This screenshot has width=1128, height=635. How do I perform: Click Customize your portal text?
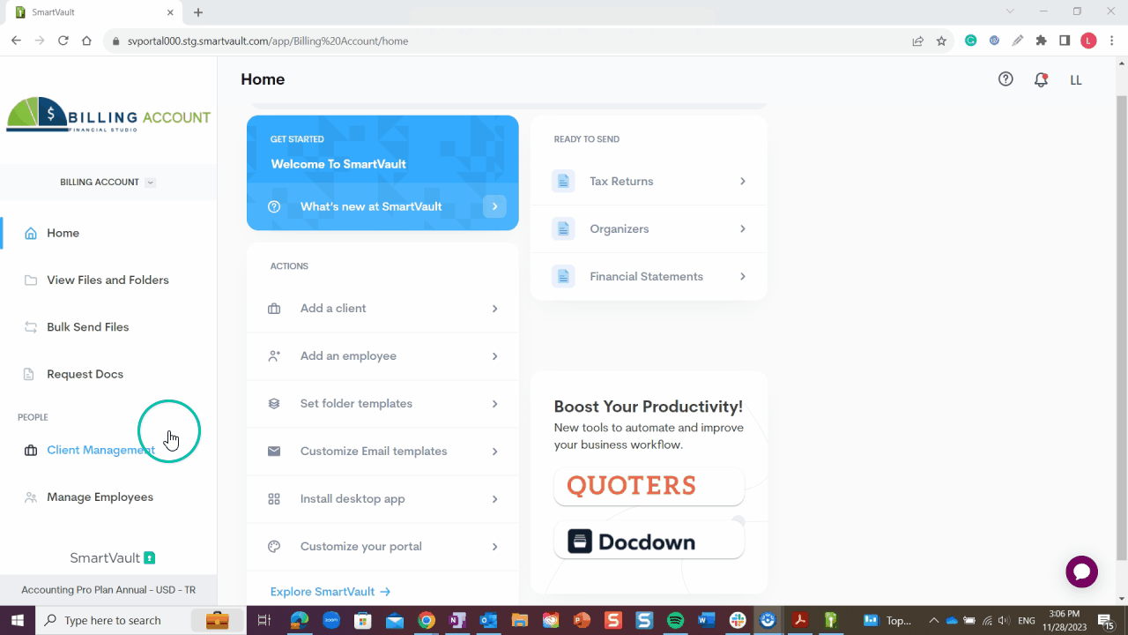(361, 546)
